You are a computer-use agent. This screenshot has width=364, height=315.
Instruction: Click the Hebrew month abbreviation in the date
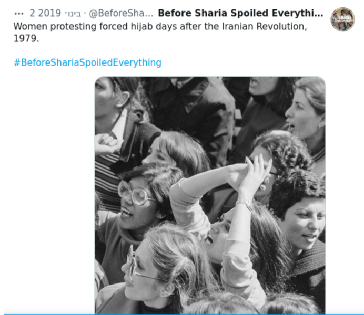coord(73,14)
